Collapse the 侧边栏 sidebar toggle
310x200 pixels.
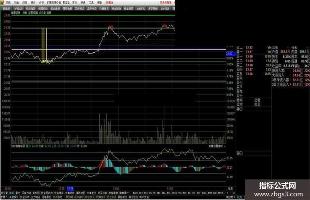231,197
